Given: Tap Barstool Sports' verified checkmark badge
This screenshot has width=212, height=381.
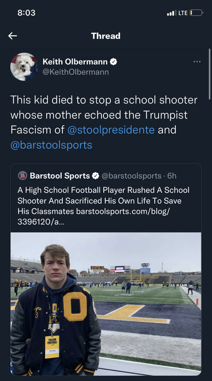Looking at the screenshot, I should click(x=96, y=176).
